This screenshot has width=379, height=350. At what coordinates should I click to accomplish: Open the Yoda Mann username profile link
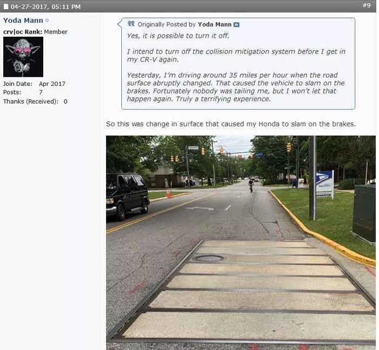[x=23, y=20]
